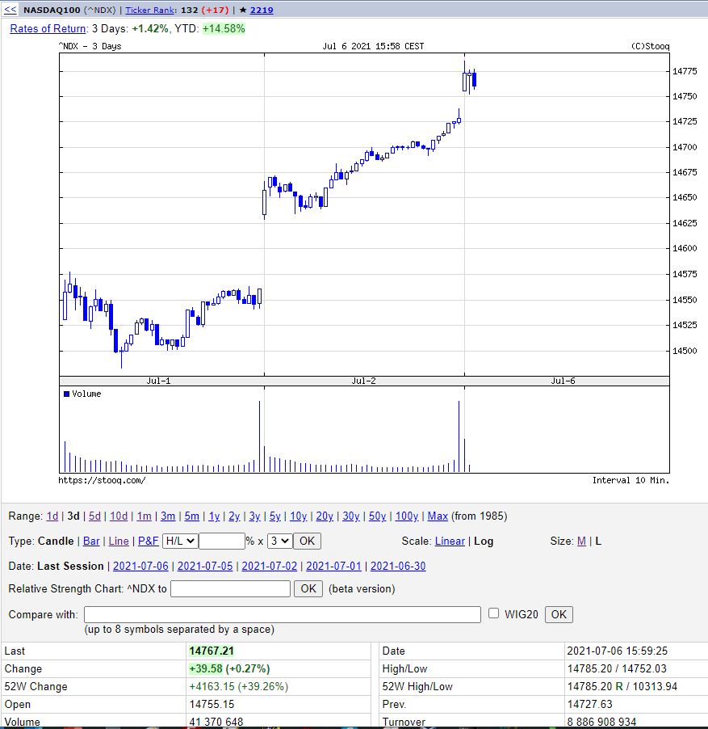Click the High/Low value 14785.20 / 14752.03
This screenshot has height=729, width=708.
(x=617, y=668)
